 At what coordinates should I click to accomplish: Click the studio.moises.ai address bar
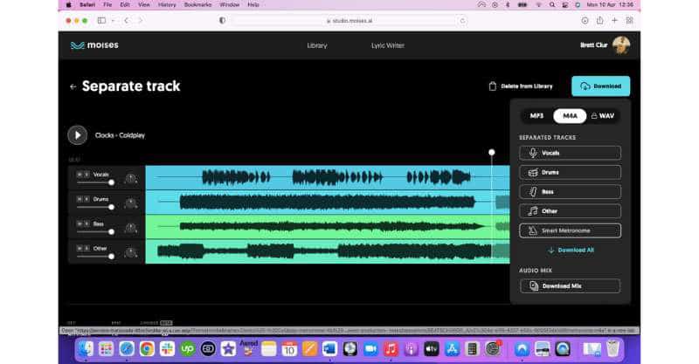click(349, 20)
